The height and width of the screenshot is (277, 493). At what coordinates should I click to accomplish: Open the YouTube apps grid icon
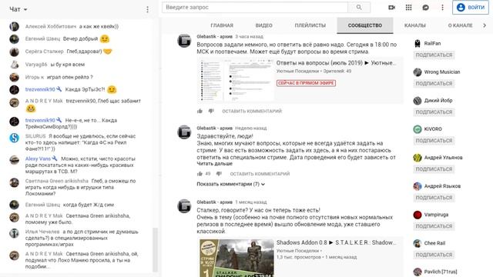pos(408,7)
